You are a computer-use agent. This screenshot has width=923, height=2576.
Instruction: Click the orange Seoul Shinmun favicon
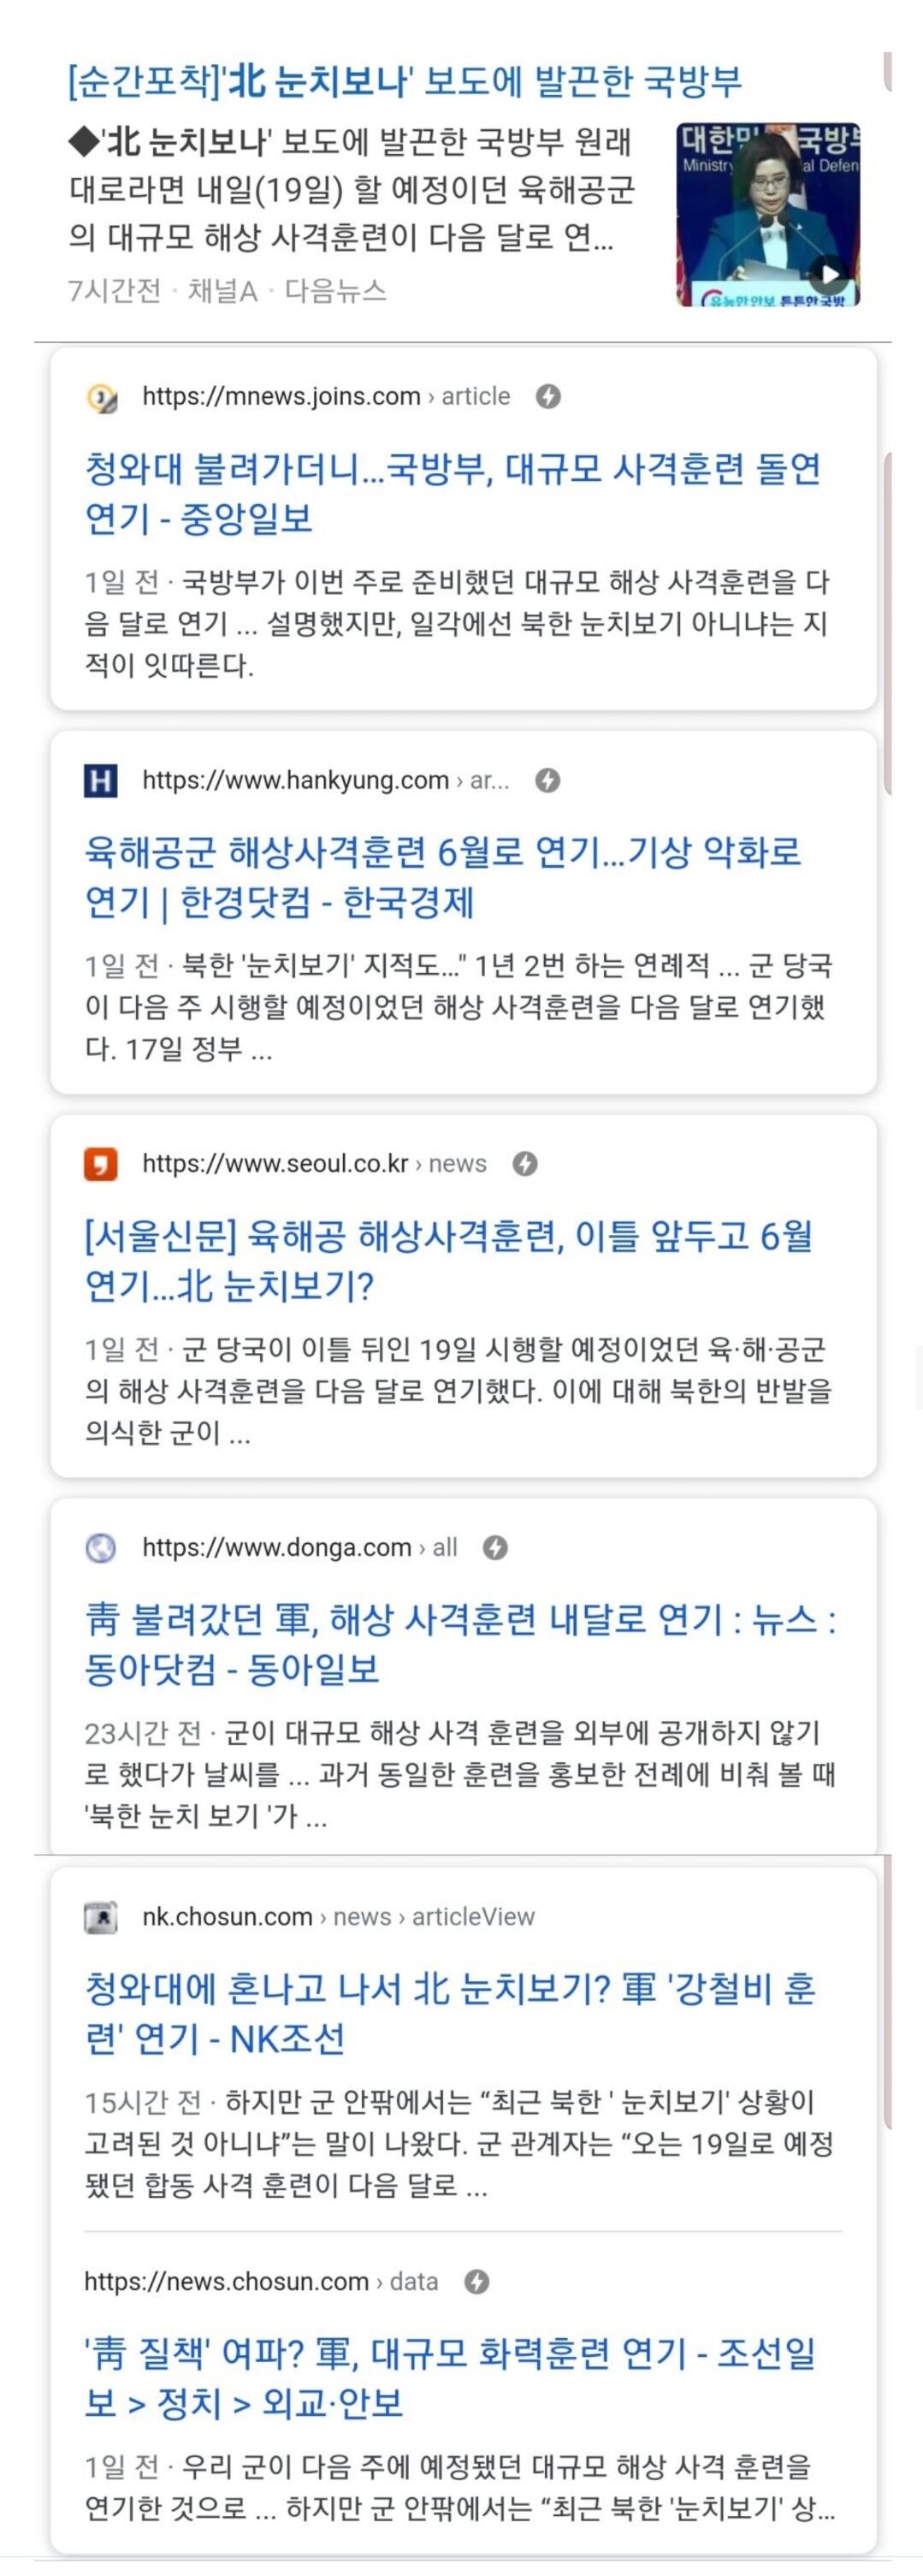(101, 1164)
